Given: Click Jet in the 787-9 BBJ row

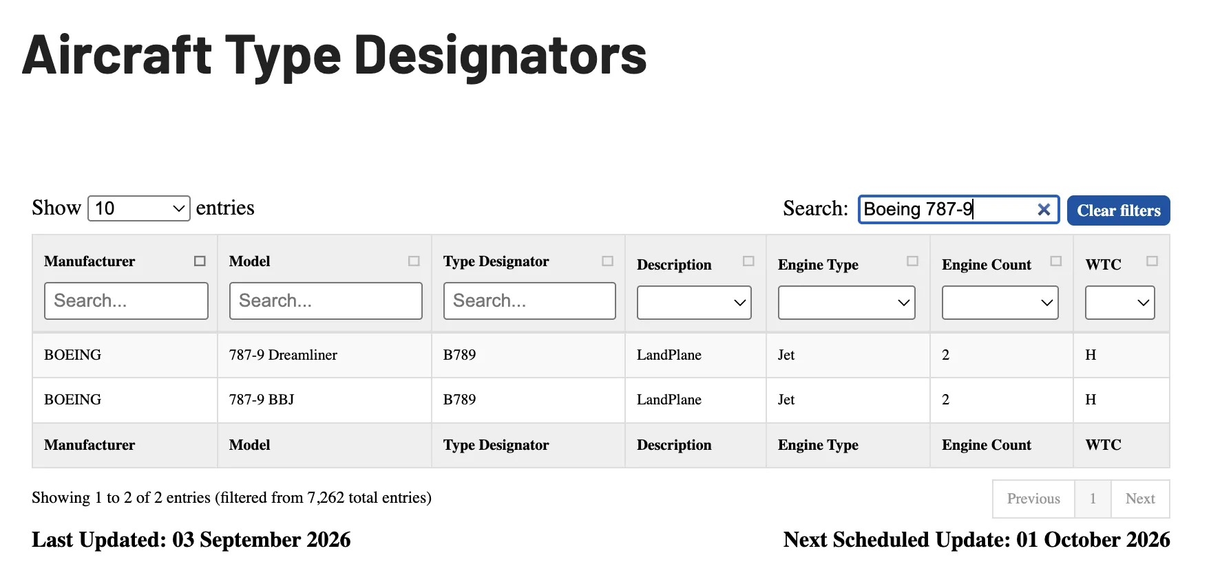Looking at the screenshot, I should coord(786,400).
